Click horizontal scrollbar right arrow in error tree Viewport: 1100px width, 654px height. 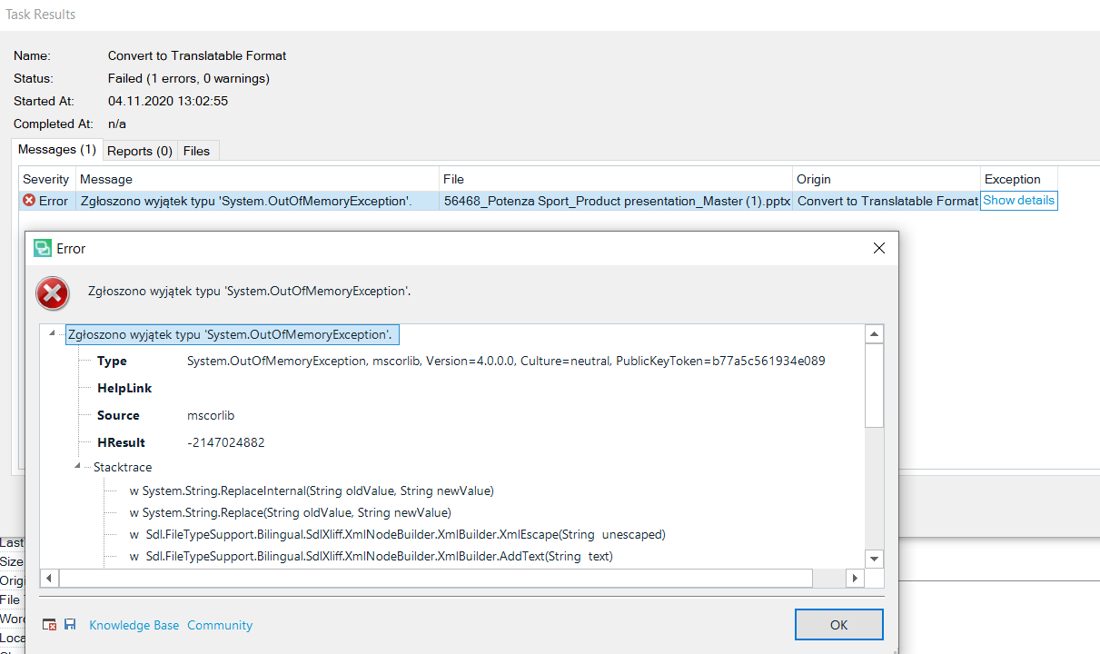pyautogui.click(x=854, y=578)
